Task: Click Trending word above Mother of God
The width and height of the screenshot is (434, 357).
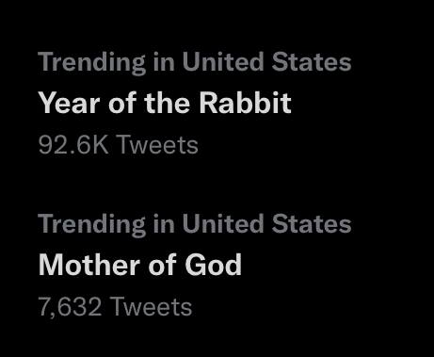Action: [x=92, y=224]
